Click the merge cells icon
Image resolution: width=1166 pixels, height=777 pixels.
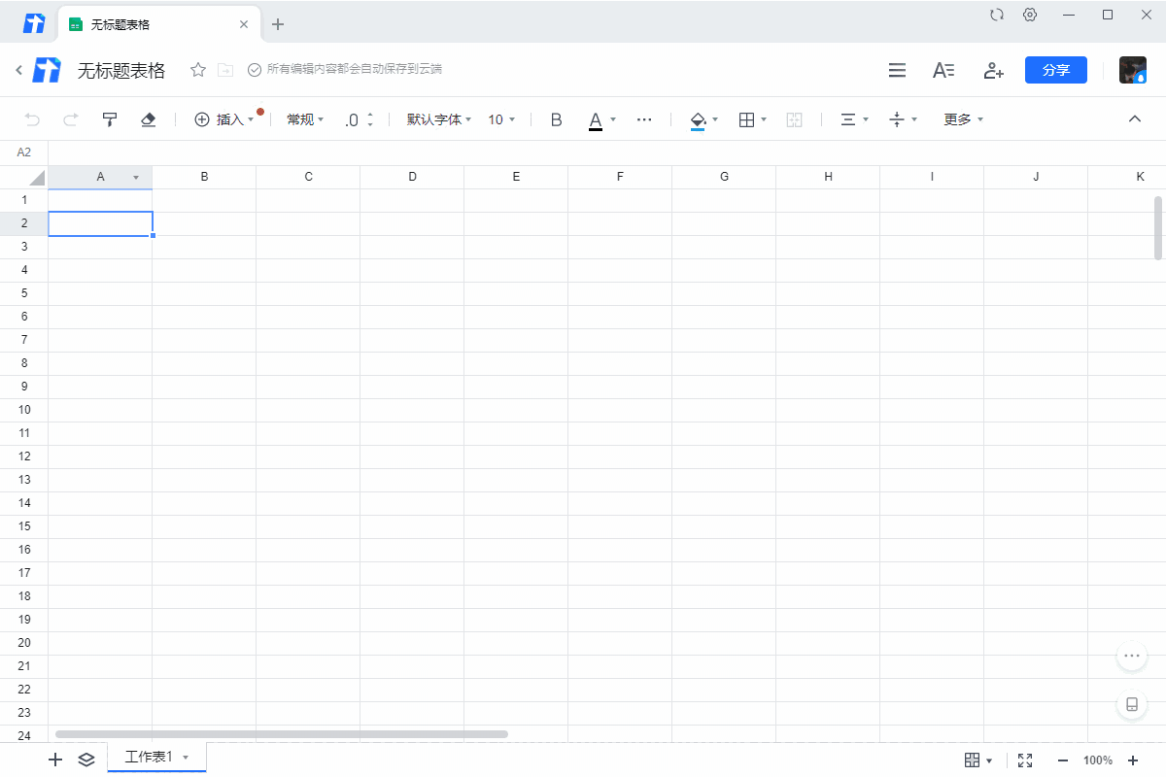tap(795, 119)
